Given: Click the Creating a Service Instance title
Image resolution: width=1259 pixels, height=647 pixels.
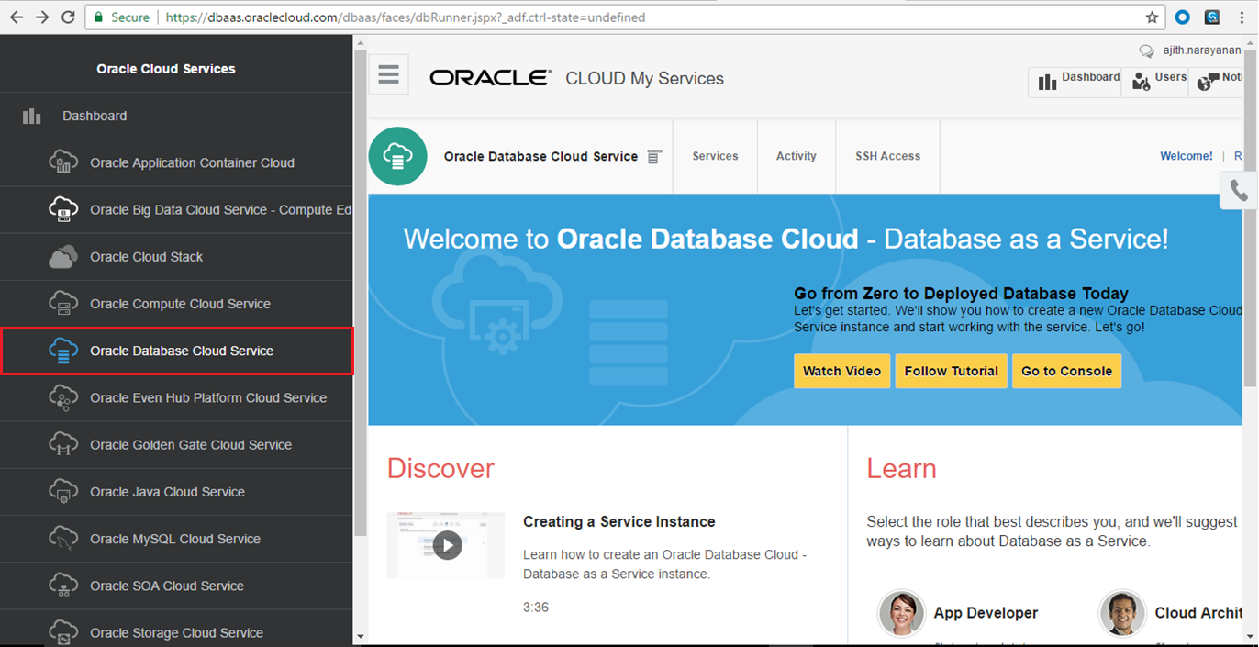Looking at the screenshot, I should click(619, 521).
